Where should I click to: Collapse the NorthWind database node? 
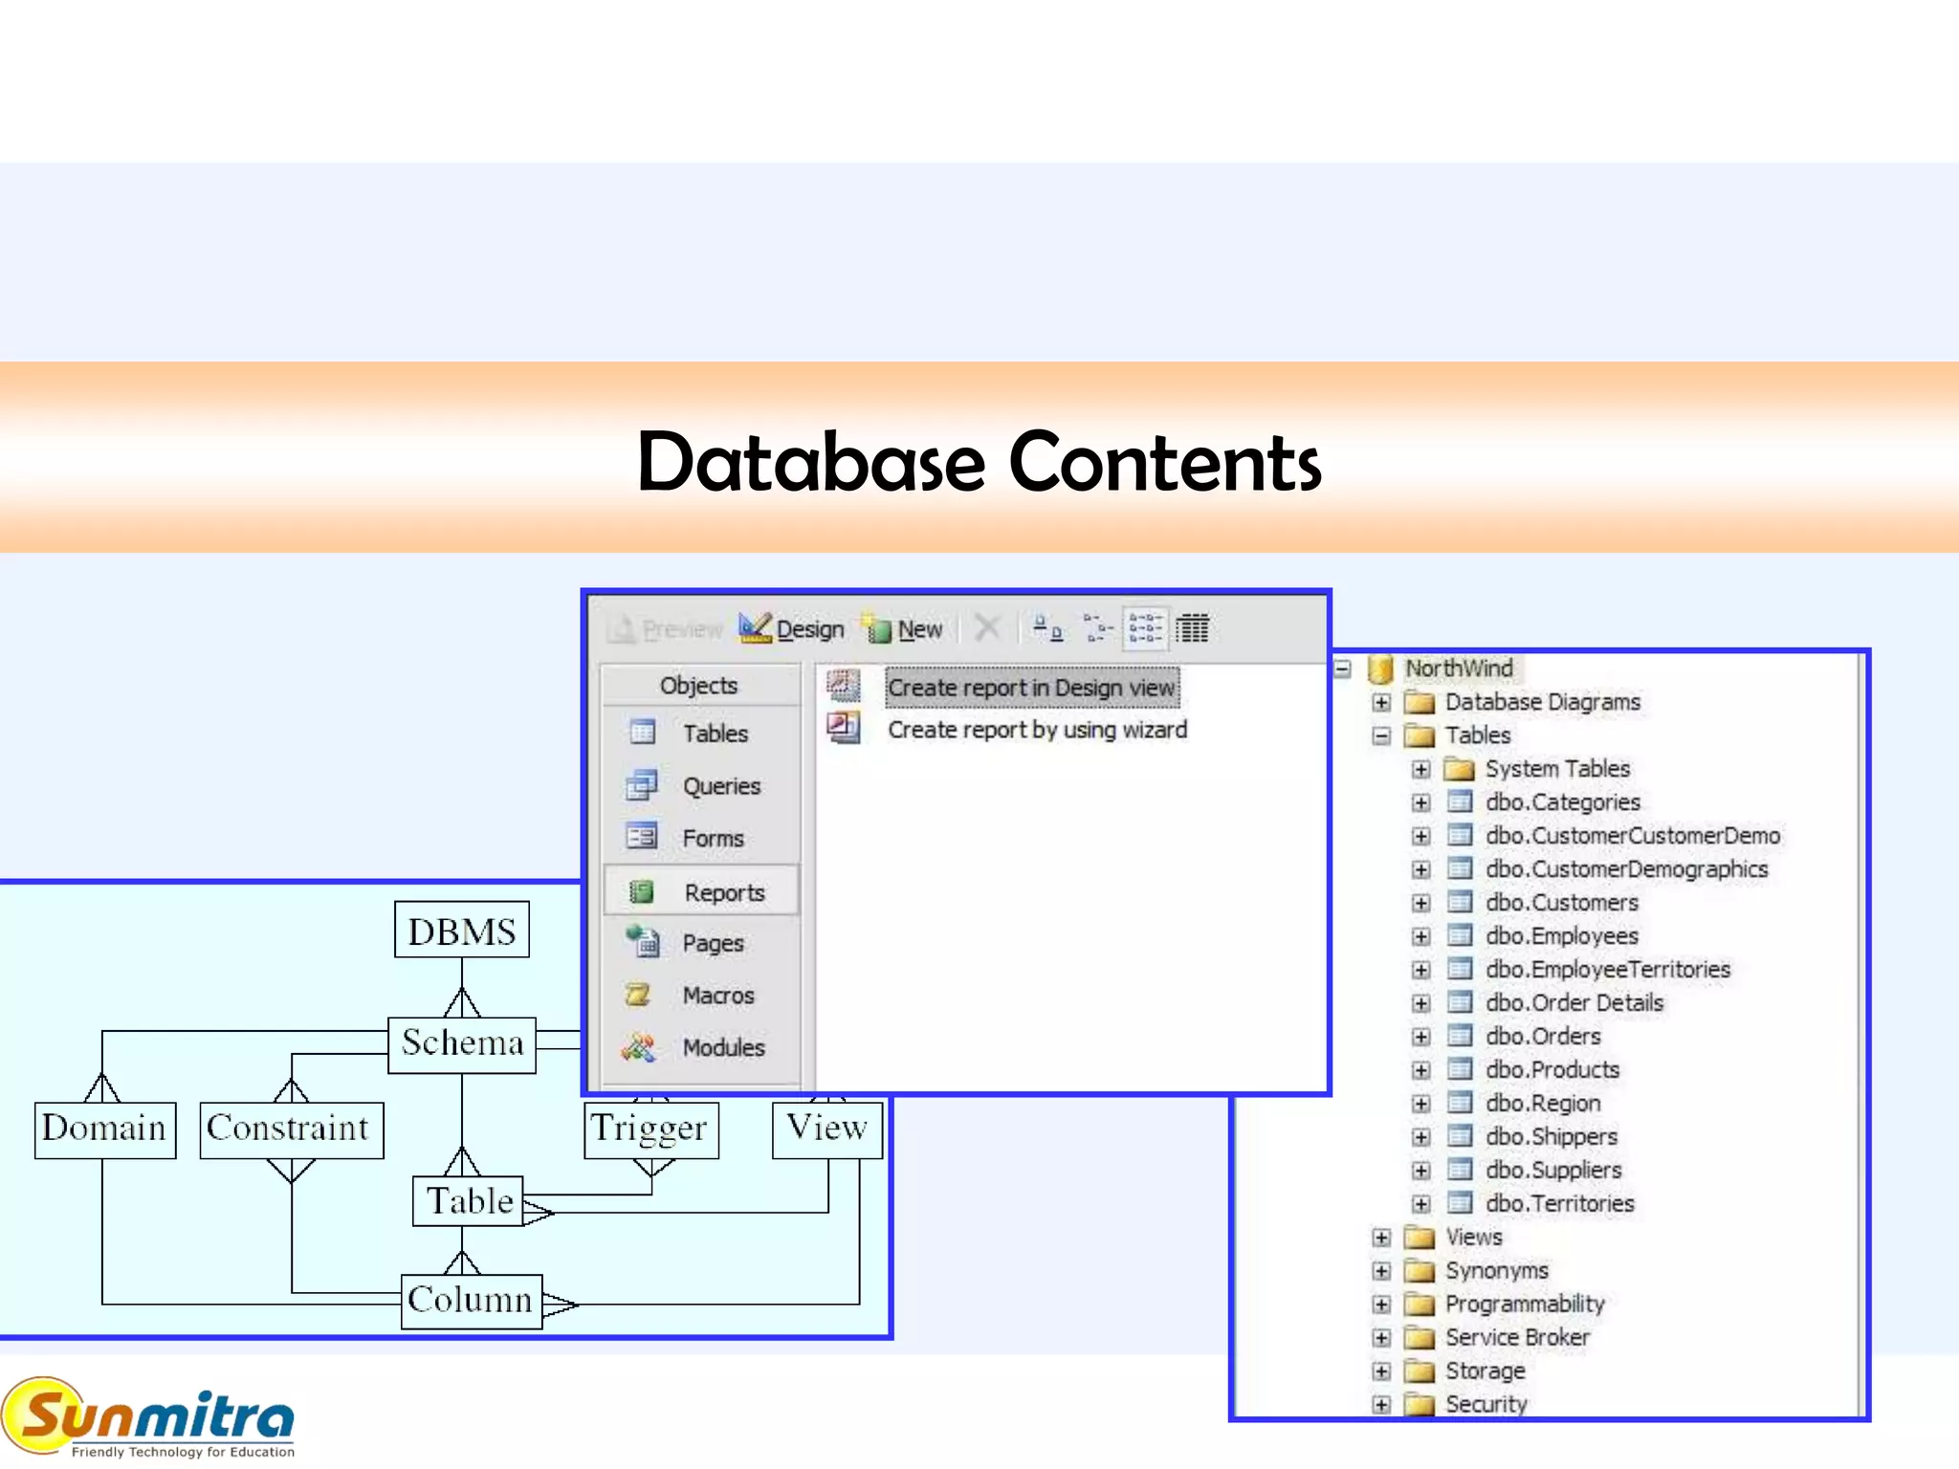click(x=1343, y=669)
